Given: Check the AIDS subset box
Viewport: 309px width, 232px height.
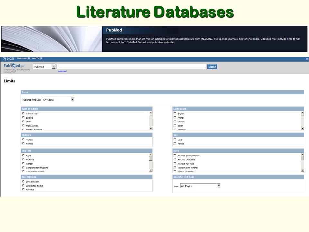Looking at the screenshot, I should click(23, 155).
